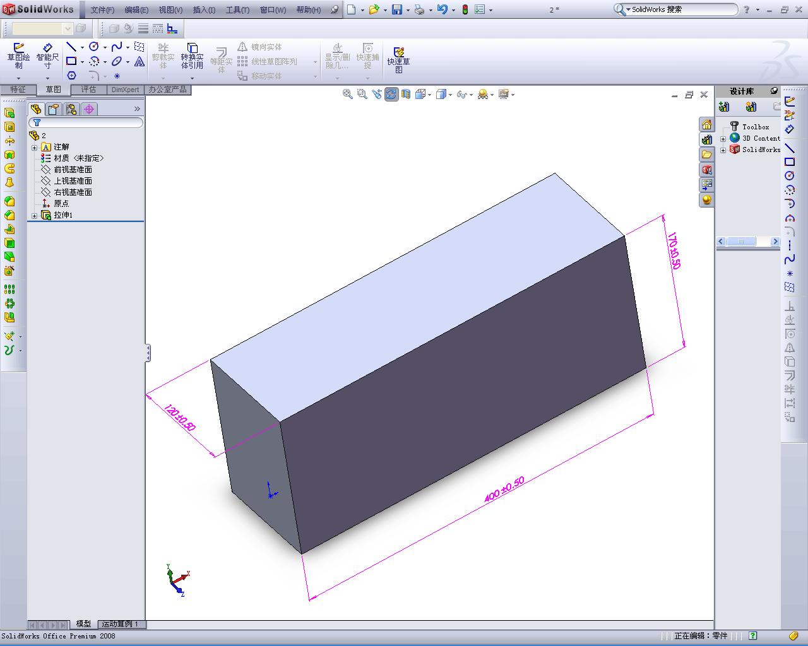This screenshot has height=646, width=808.
Task: Click the Rebuild traffic light icon
Action: [x=465, y=9]
